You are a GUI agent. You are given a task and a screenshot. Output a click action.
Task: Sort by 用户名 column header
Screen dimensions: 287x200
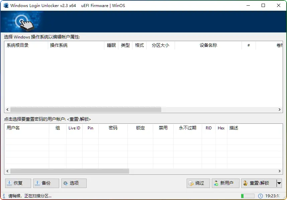pos(27,128)
